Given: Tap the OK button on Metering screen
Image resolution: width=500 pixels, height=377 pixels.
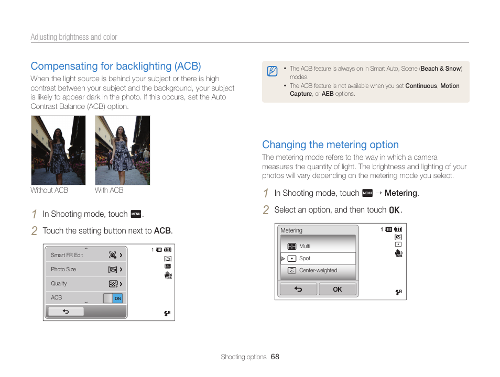Looking at the screenshot, I should (338, 290).
